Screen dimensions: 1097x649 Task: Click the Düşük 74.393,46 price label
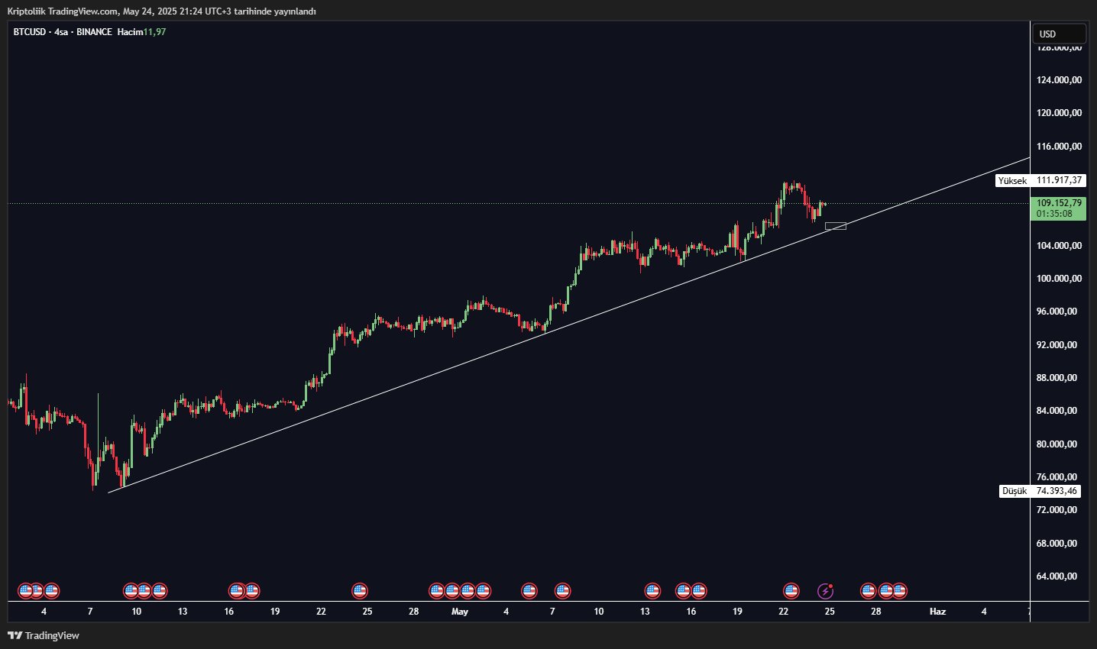(1040, 491)
